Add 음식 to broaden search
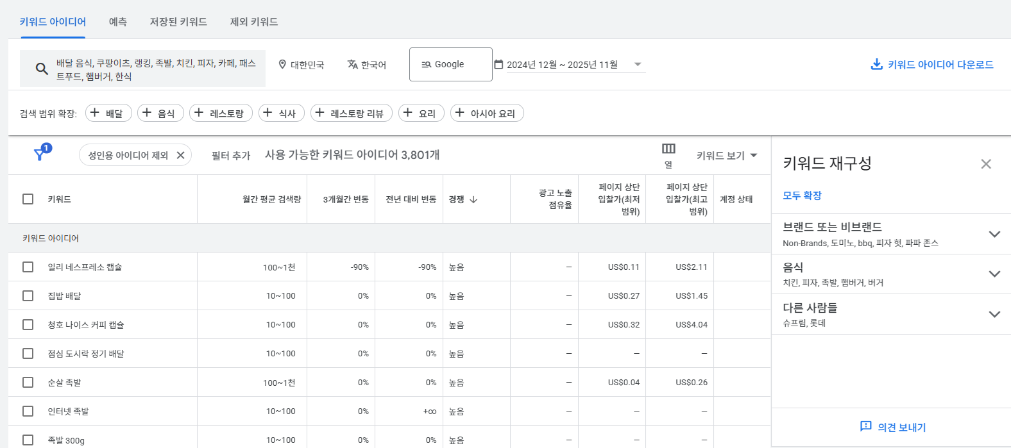The width and height of the screenshot is (1011, 448). point(160,113)
